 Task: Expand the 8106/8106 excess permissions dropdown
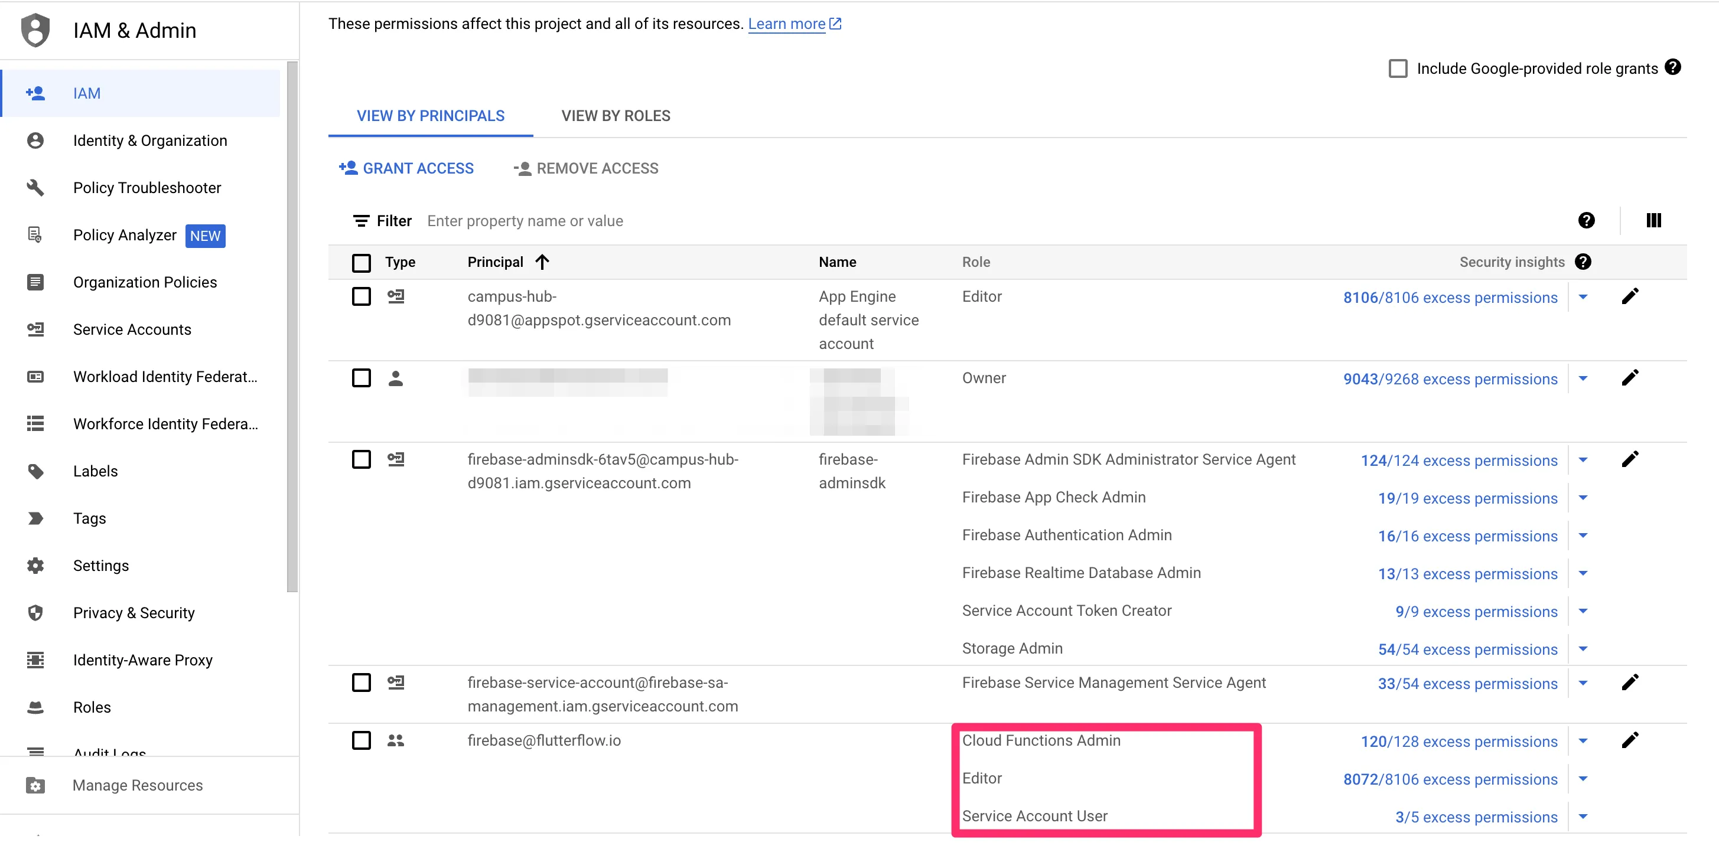tap(1583, 297)
